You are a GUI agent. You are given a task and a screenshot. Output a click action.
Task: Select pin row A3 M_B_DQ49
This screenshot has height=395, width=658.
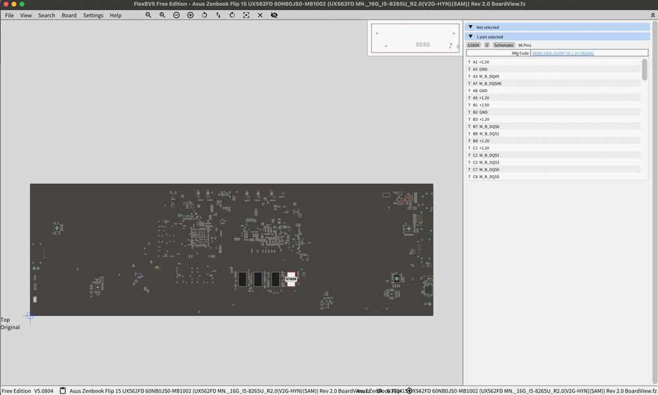click(553, 76)
